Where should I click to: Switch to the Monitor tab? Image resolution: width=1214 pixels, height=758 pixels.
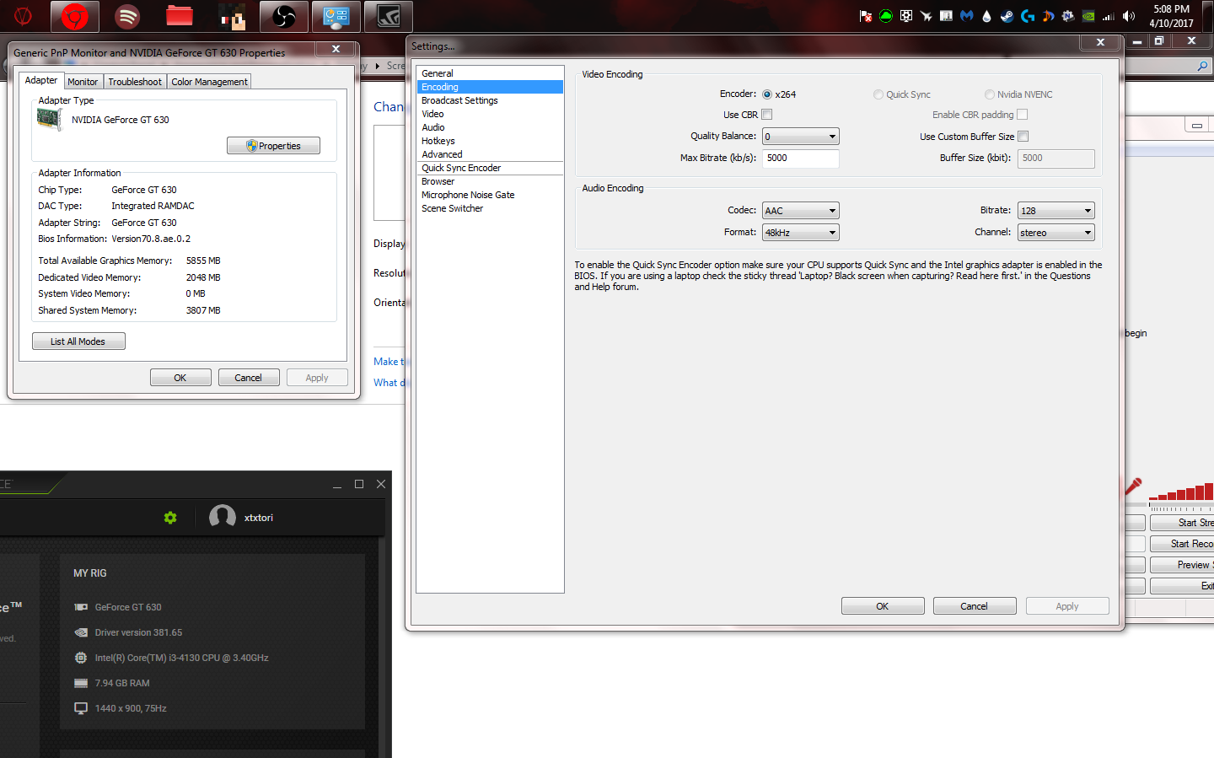click(x=83, y=82)
